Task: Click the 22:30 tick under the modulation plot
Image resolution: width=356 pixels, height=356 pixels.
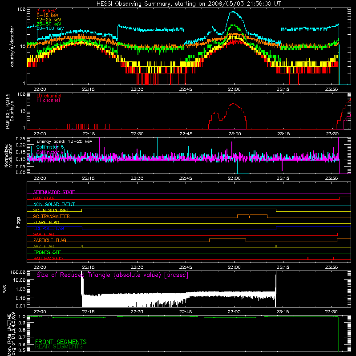Action: 137,178
